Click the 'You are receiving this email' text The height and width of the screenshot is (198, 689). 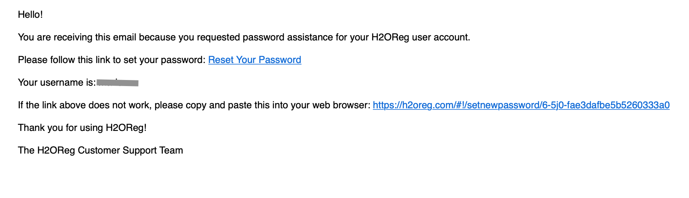[x=77, y=37]
